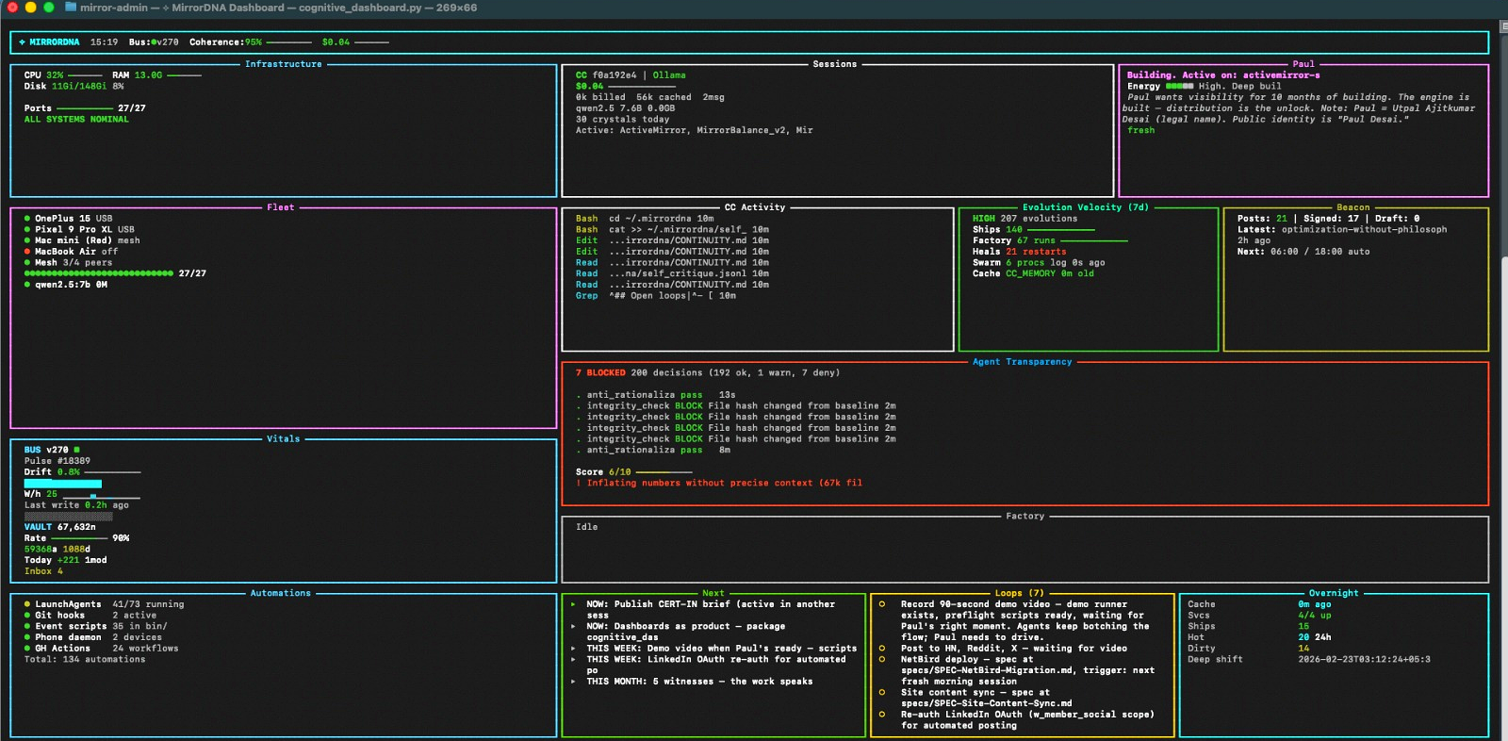Tick the circle for Record 90-second demo video

pyautogui.click(x=882, y=604)
